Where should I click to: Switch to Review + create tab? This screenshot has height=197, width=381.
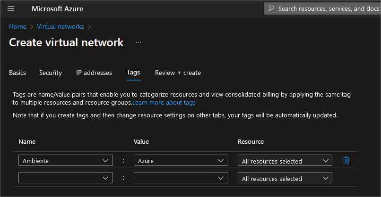point(178,73)
